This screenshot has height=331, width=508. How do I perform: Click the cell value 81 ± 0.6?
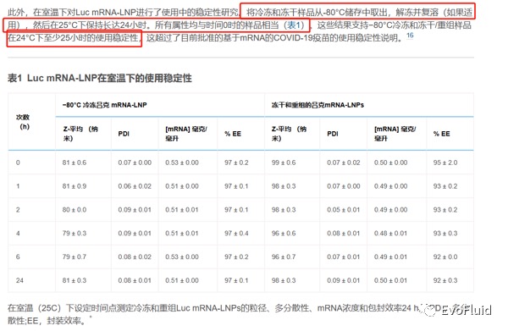(x=75, y=163)
